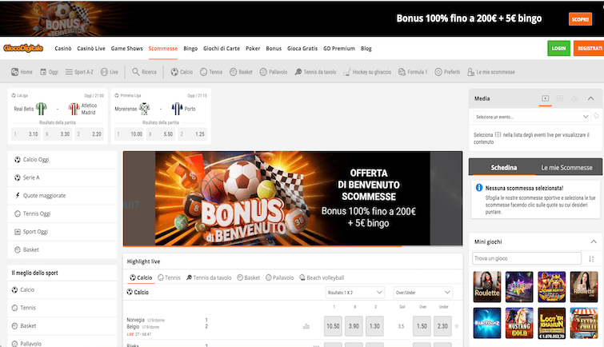Open Casinò Live menu item
The height and width of the screenshot is (347, 604).
(x=91, y=49)
